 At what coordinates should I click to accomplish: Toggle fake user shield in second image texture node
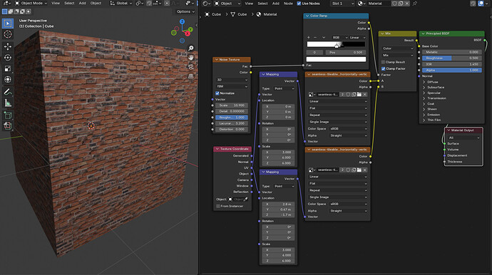[x=348, y=170]
